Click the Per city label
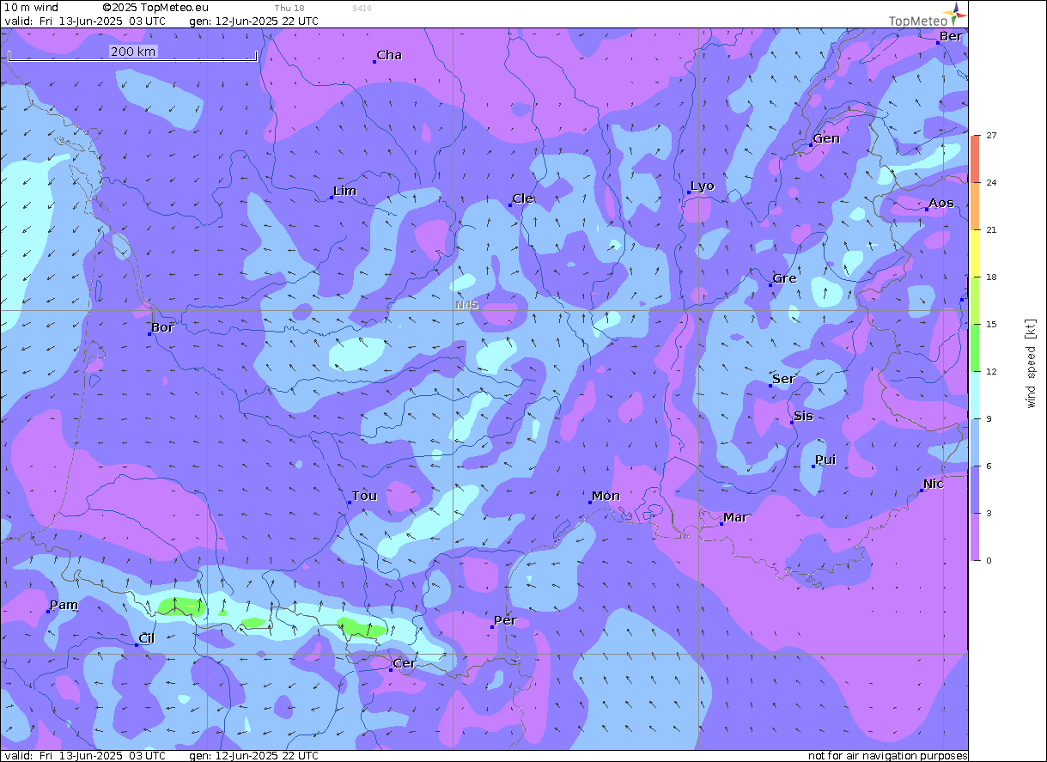The height and width of the screenshot is (762, 1047). click(x=505, y=620)
